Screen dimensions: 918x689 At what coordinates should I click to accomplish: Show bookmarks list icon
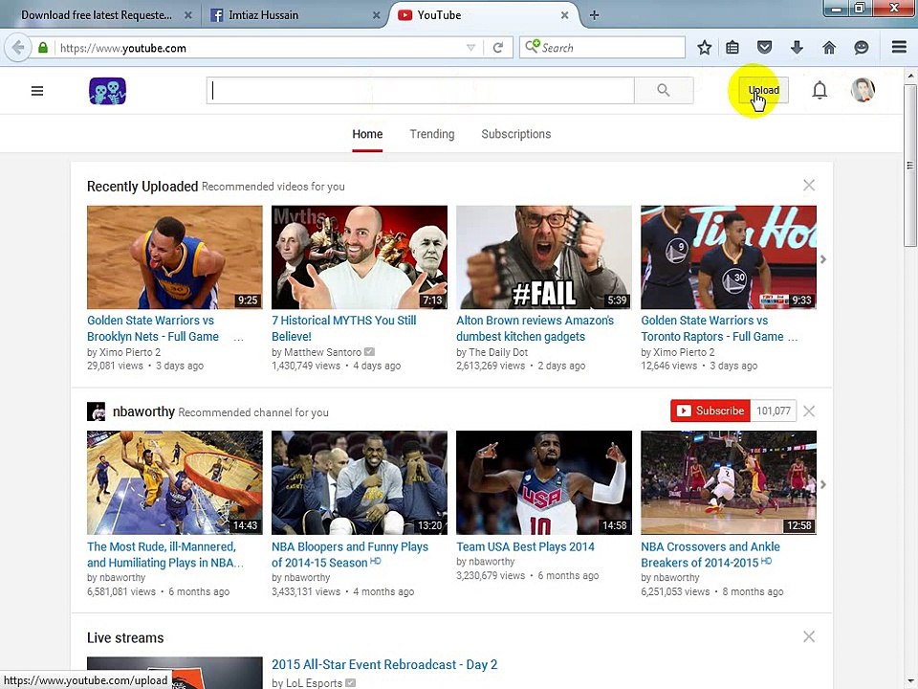point(732,48)
